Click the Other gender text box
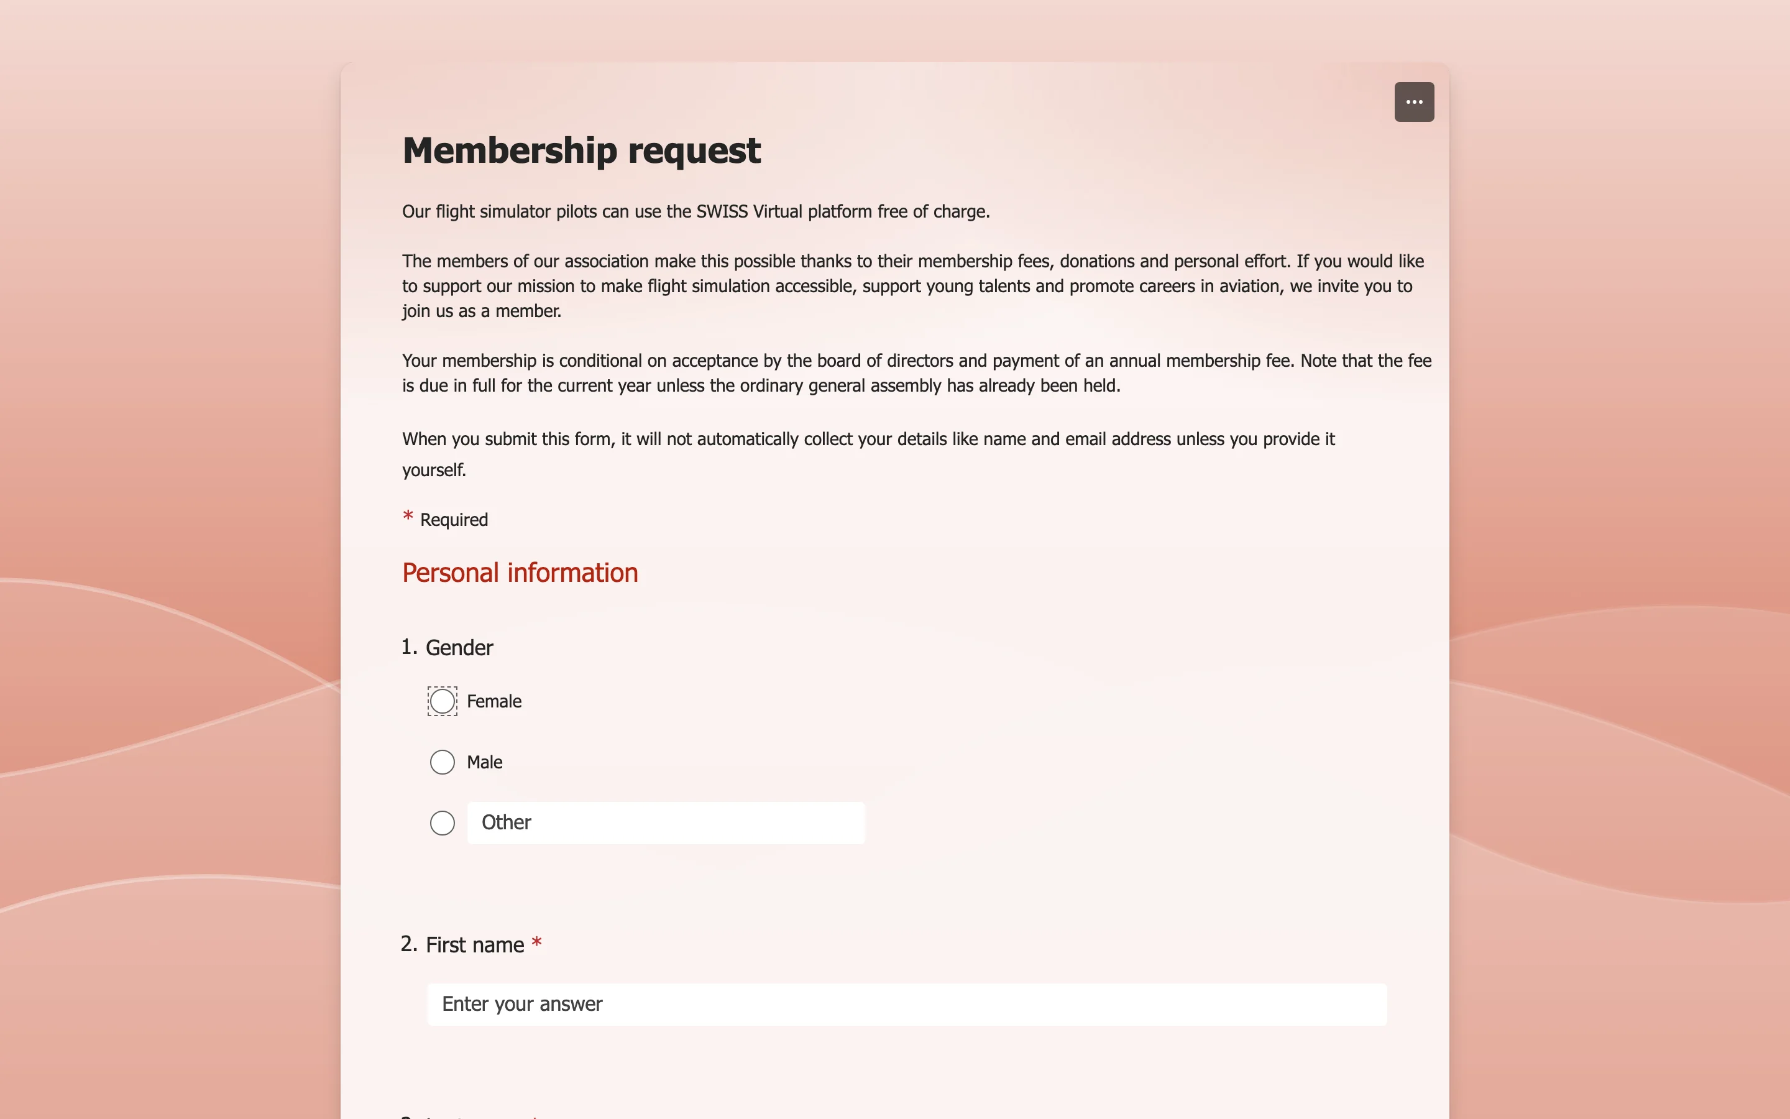Screen dimensions: 1790x1119 tap(664, 822)
